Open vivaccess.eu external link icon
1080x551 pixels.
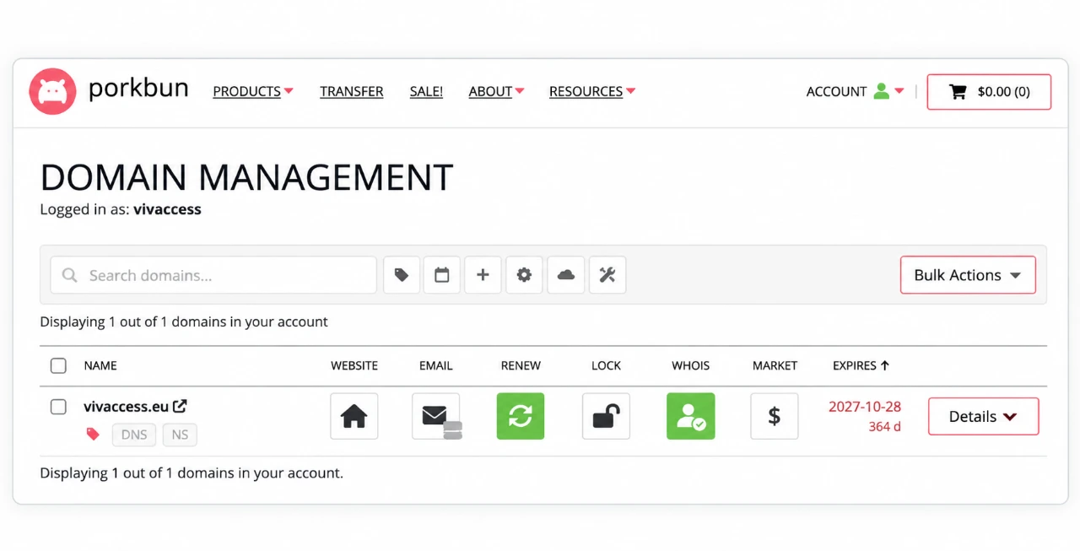pos(181,406)
